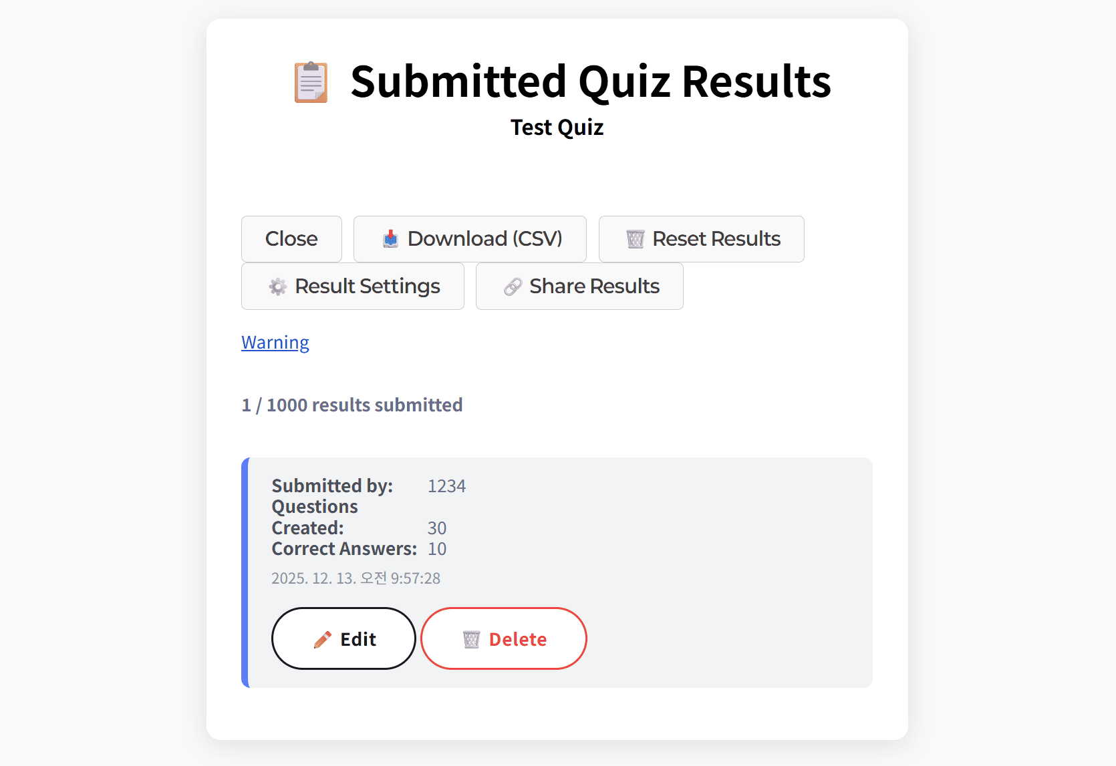
Task: Delete the submission from 1234
Action: tap(503, 638)
